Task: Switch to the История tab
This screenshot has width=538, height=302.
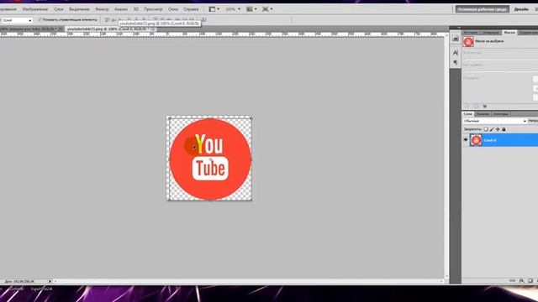Action: tap(471, 33)
